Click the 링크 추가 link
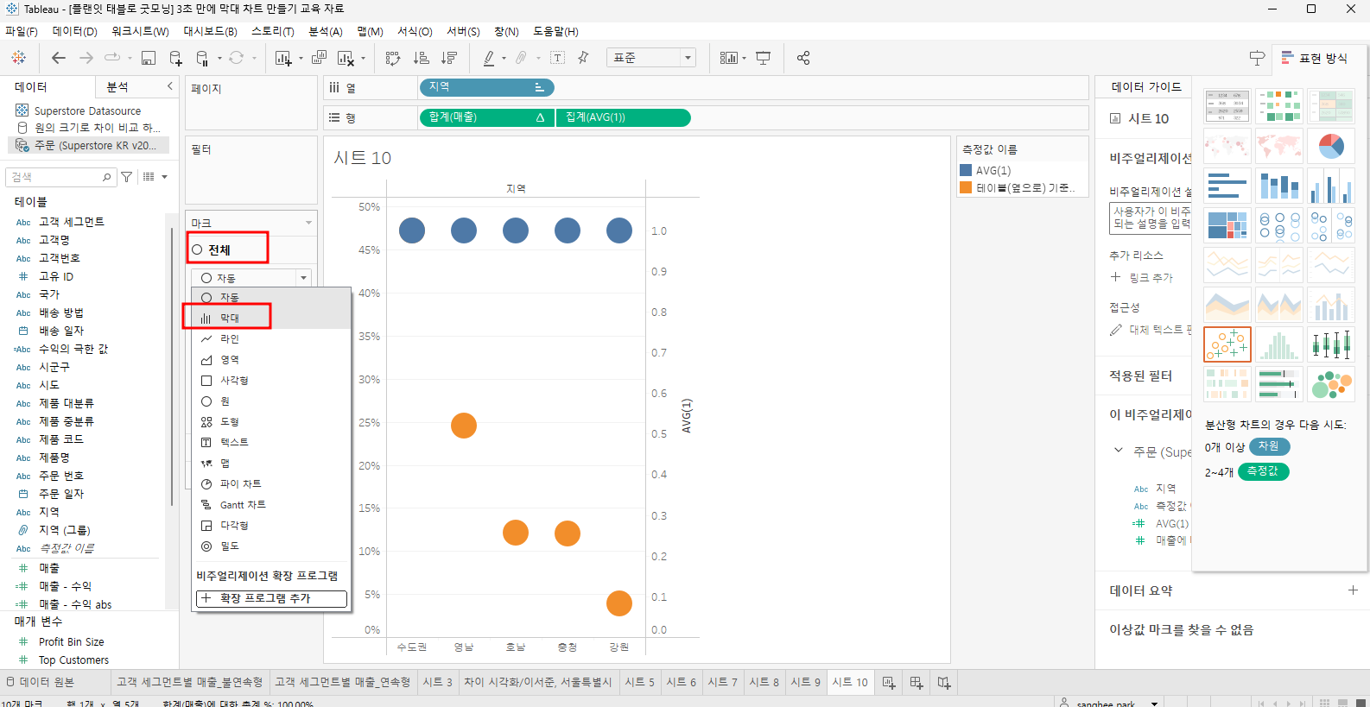 1142,277
